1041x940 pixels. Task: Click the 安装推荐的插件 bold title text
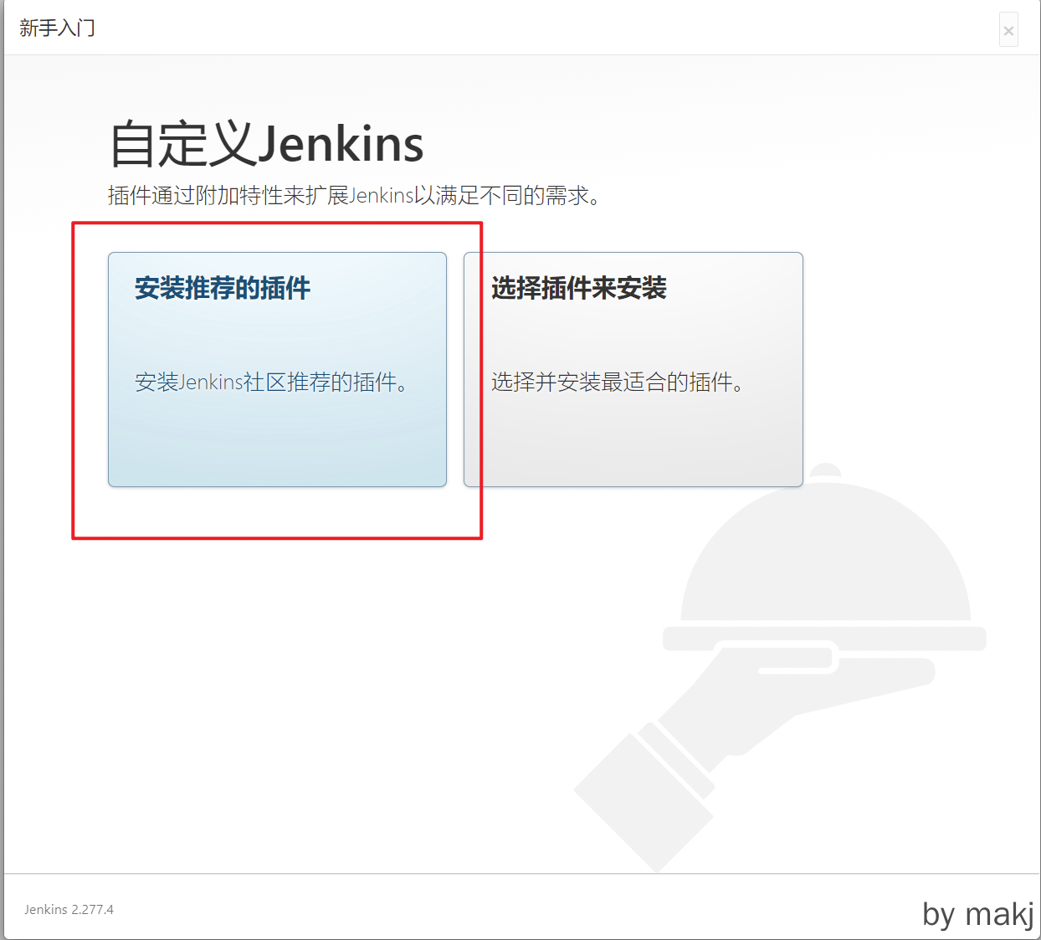tap(223, 289)
